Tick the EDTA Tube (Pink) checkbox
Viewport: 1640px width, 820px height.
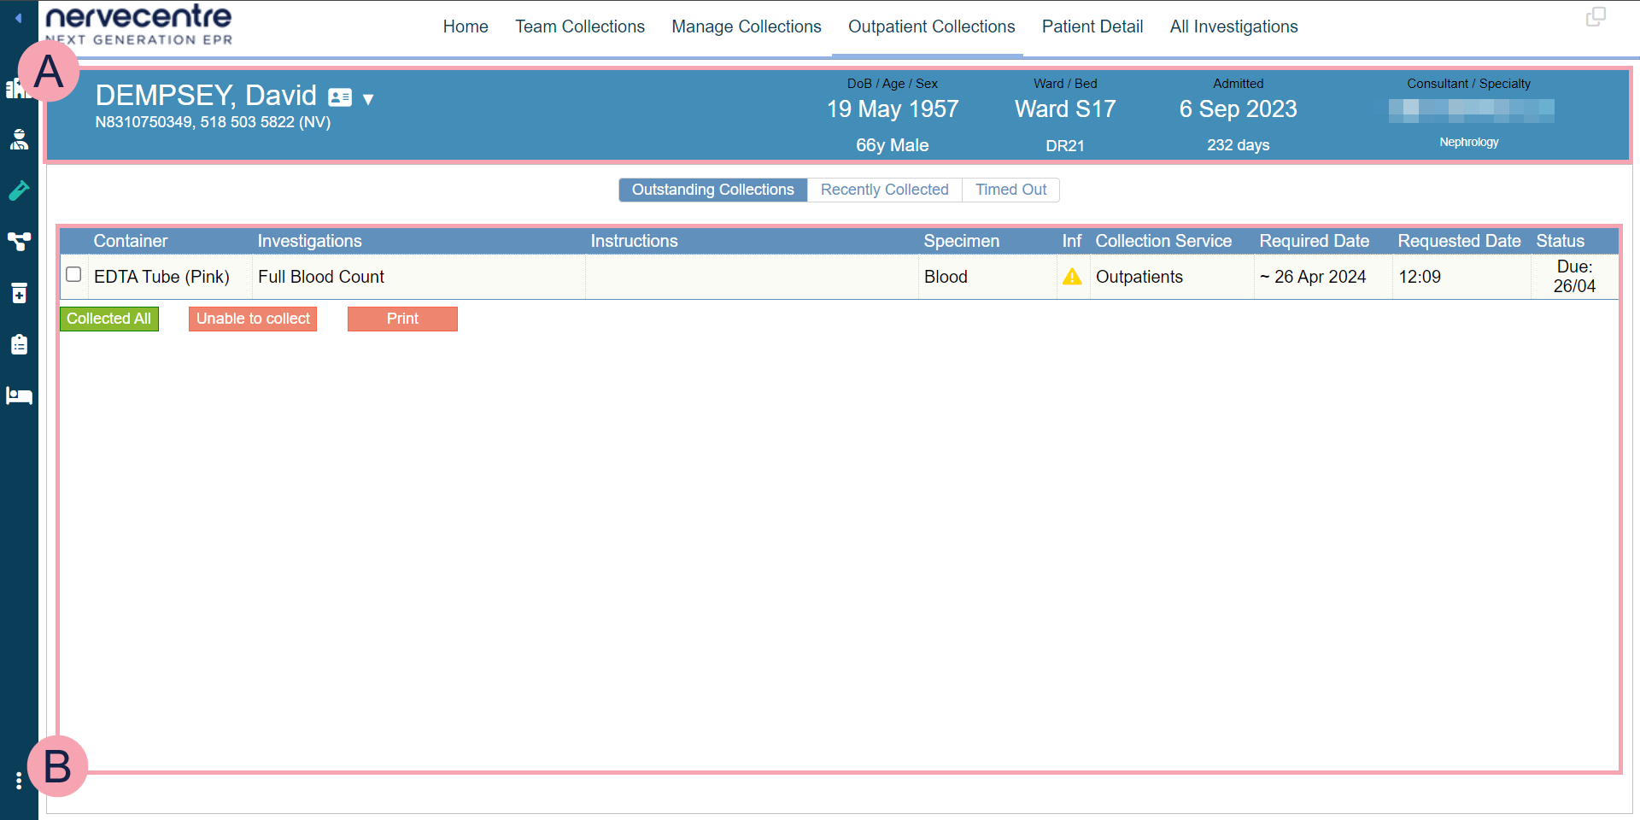[73, 274]
